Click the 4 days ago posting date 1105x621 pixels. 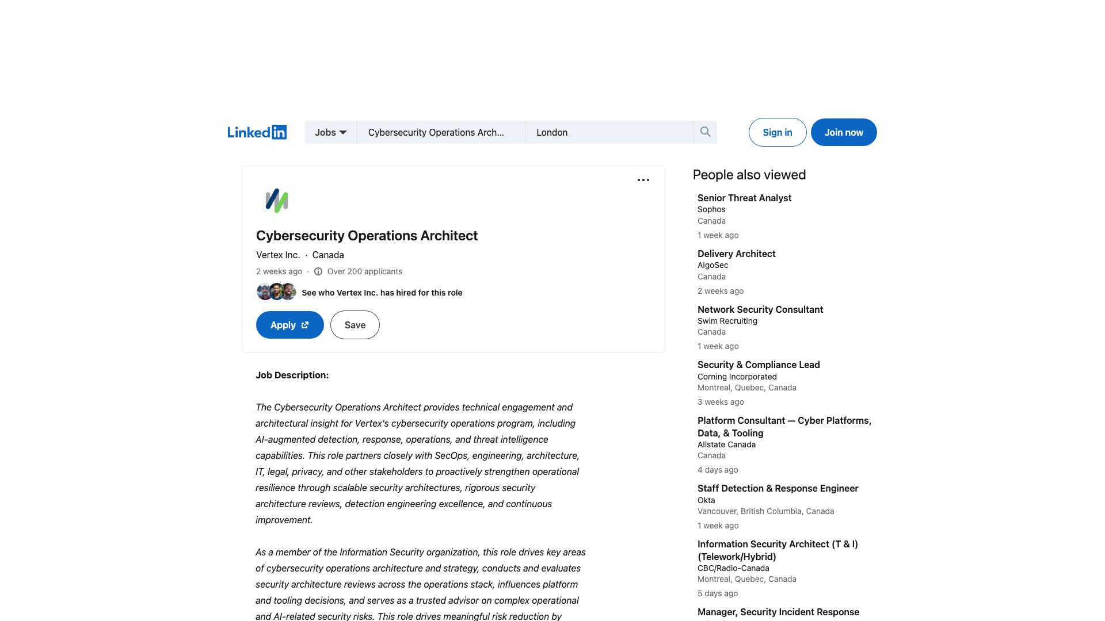click(718, 470)
